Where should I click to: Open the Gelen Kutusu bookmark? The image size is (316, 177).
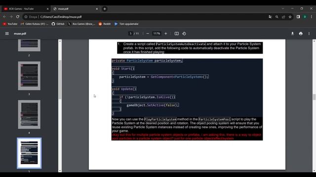click(35, 24)
